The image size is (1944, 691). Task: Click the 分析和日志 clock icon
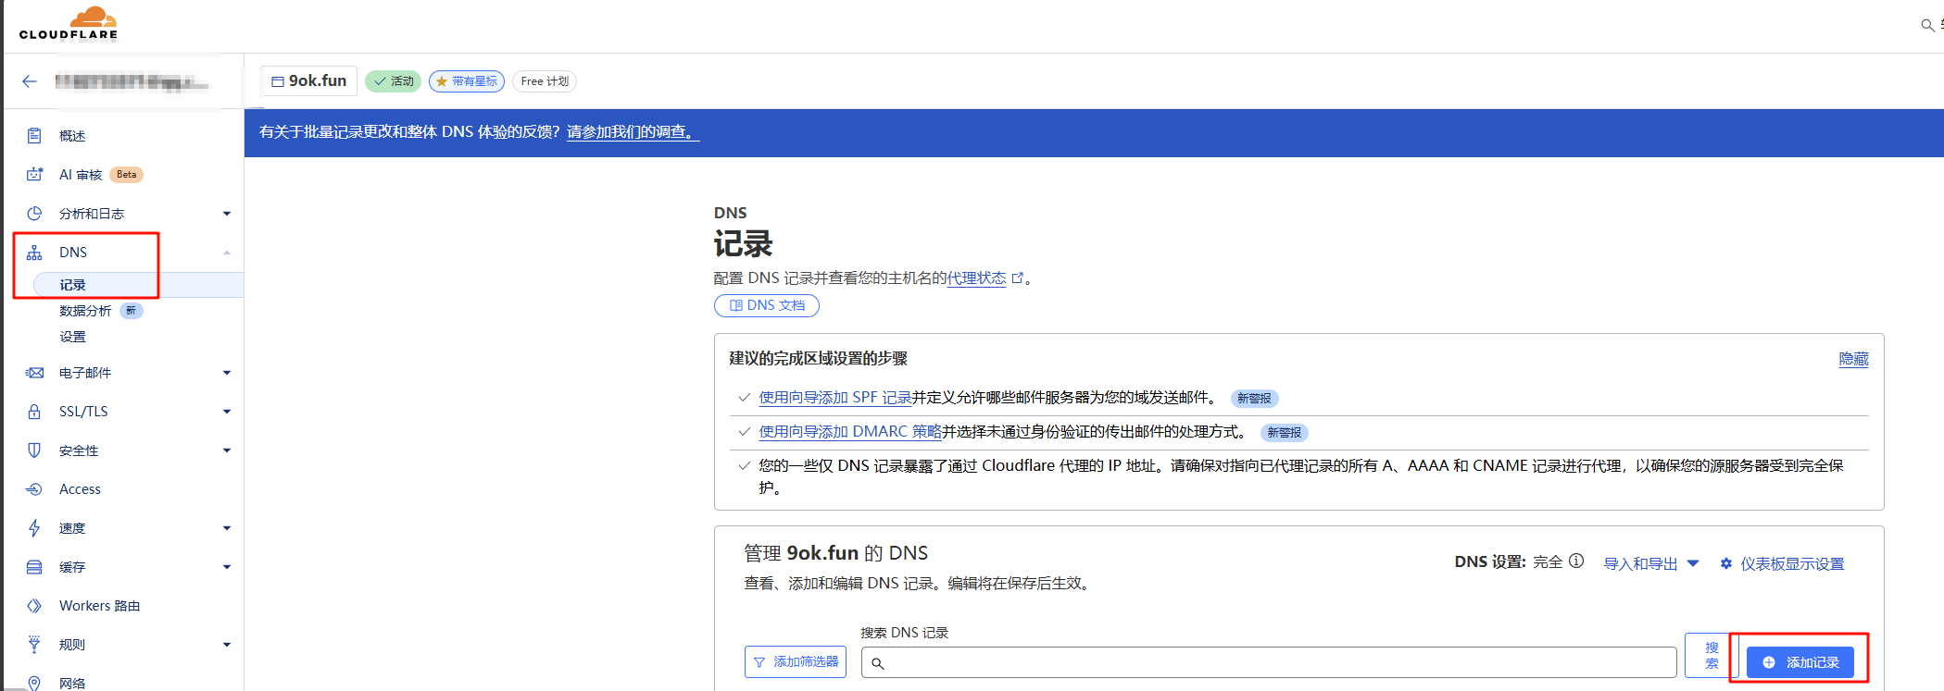pos(34,214)
